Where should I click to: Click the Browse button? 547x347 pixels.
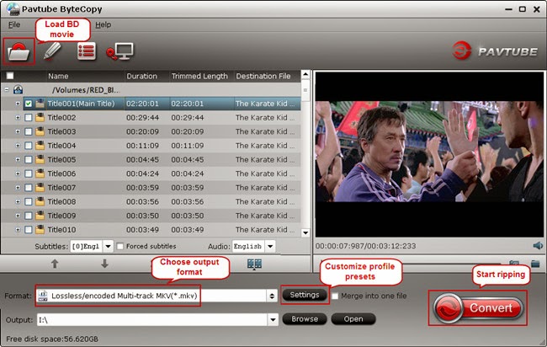click(x=305, y=319)
